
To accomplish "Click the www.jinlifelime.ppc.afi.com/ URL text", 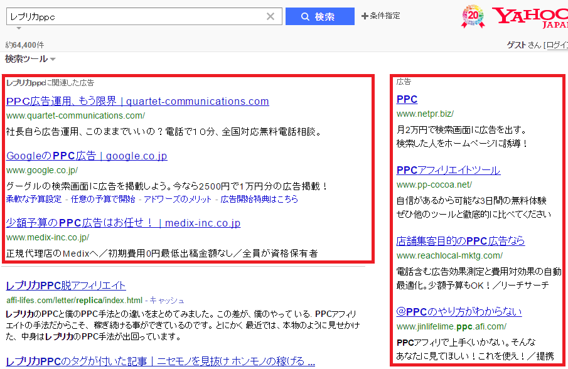I will pos(451,326).
